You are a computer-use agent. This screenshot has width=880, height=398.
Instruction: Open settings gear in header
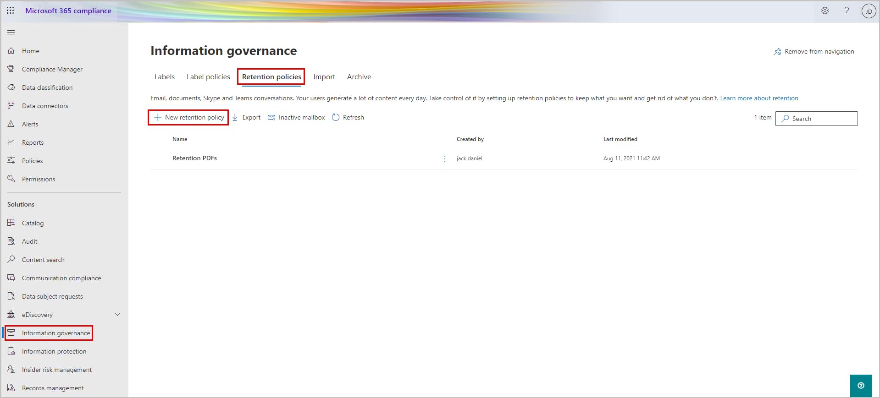[x=825, y=11]
